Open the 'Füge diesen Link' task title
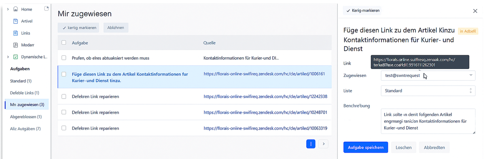The image size is (485, 159). (x=130, y=77)
